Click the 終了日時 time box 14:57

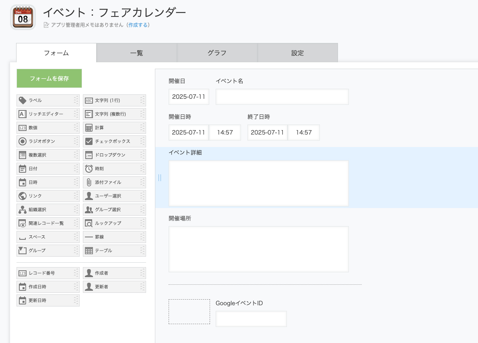(304, 133)
